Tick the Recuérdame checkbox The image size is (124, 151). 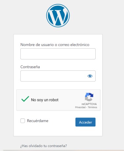(x=23, y=121)
